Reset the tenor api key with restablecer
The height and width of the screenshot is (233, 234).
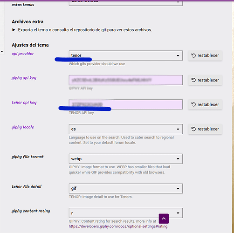pos(205,104)
